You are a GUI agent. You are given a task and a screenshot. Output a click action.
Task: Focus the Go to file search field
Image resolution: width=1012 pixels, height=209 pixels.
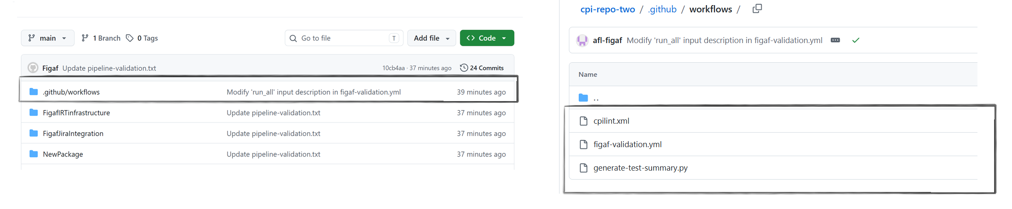coord(344,38)
